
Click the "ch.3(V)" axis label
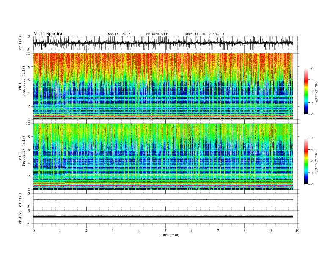(x=20, y=200)
